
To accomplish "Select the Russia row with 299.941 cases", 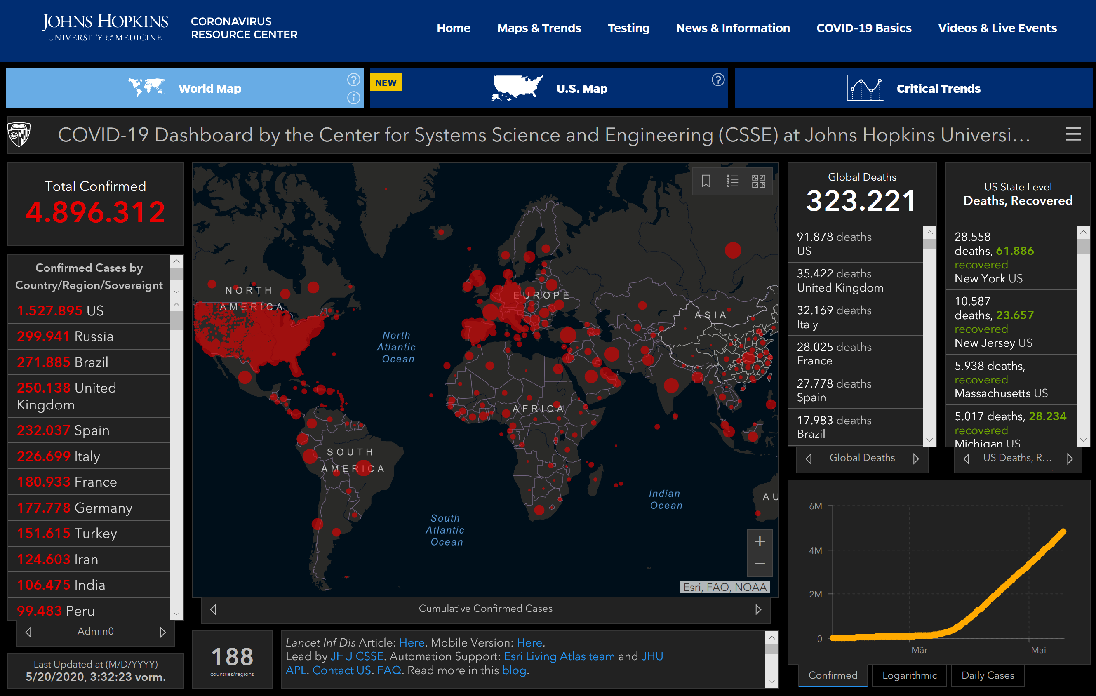I will coord(89,336).
